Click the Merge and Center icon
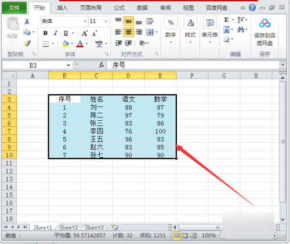 (x=150, y=32)
